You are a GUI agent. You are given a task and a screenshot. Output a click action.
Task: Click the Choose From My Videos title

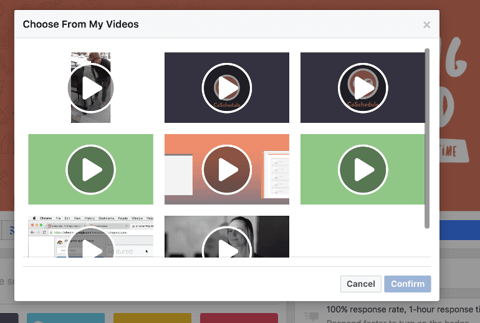(80, 24)
